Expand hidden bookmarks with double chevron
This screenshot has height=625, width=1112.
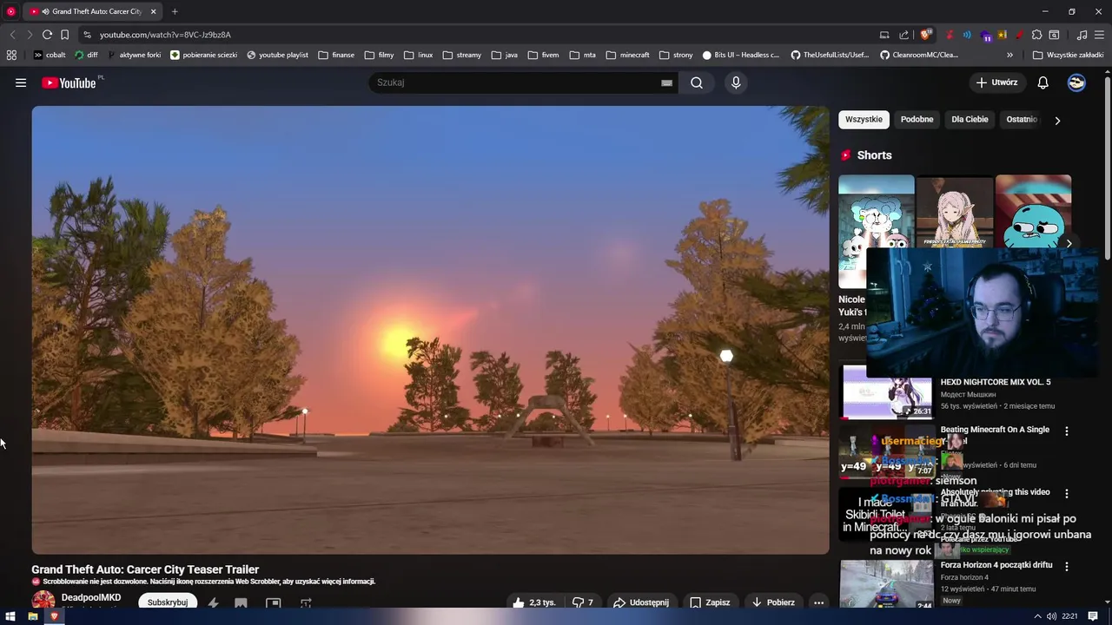[x=1009, y=55]
